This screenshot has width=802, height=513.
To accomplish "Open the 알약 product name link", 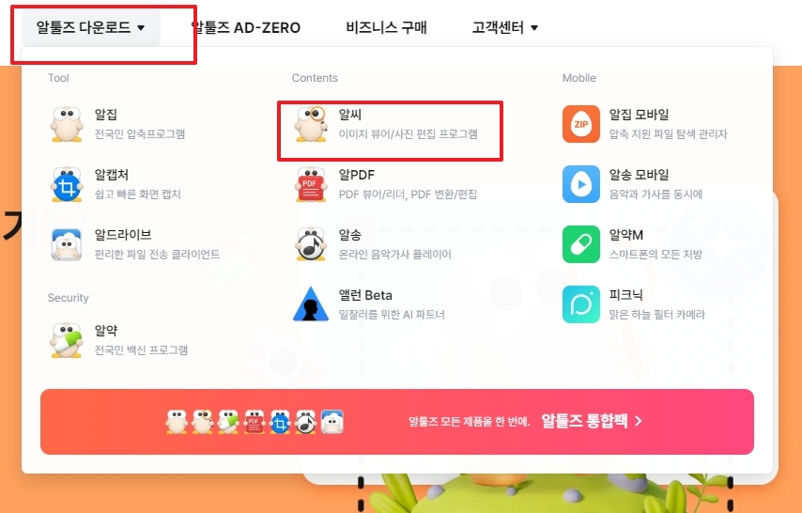I will (106, 331).
